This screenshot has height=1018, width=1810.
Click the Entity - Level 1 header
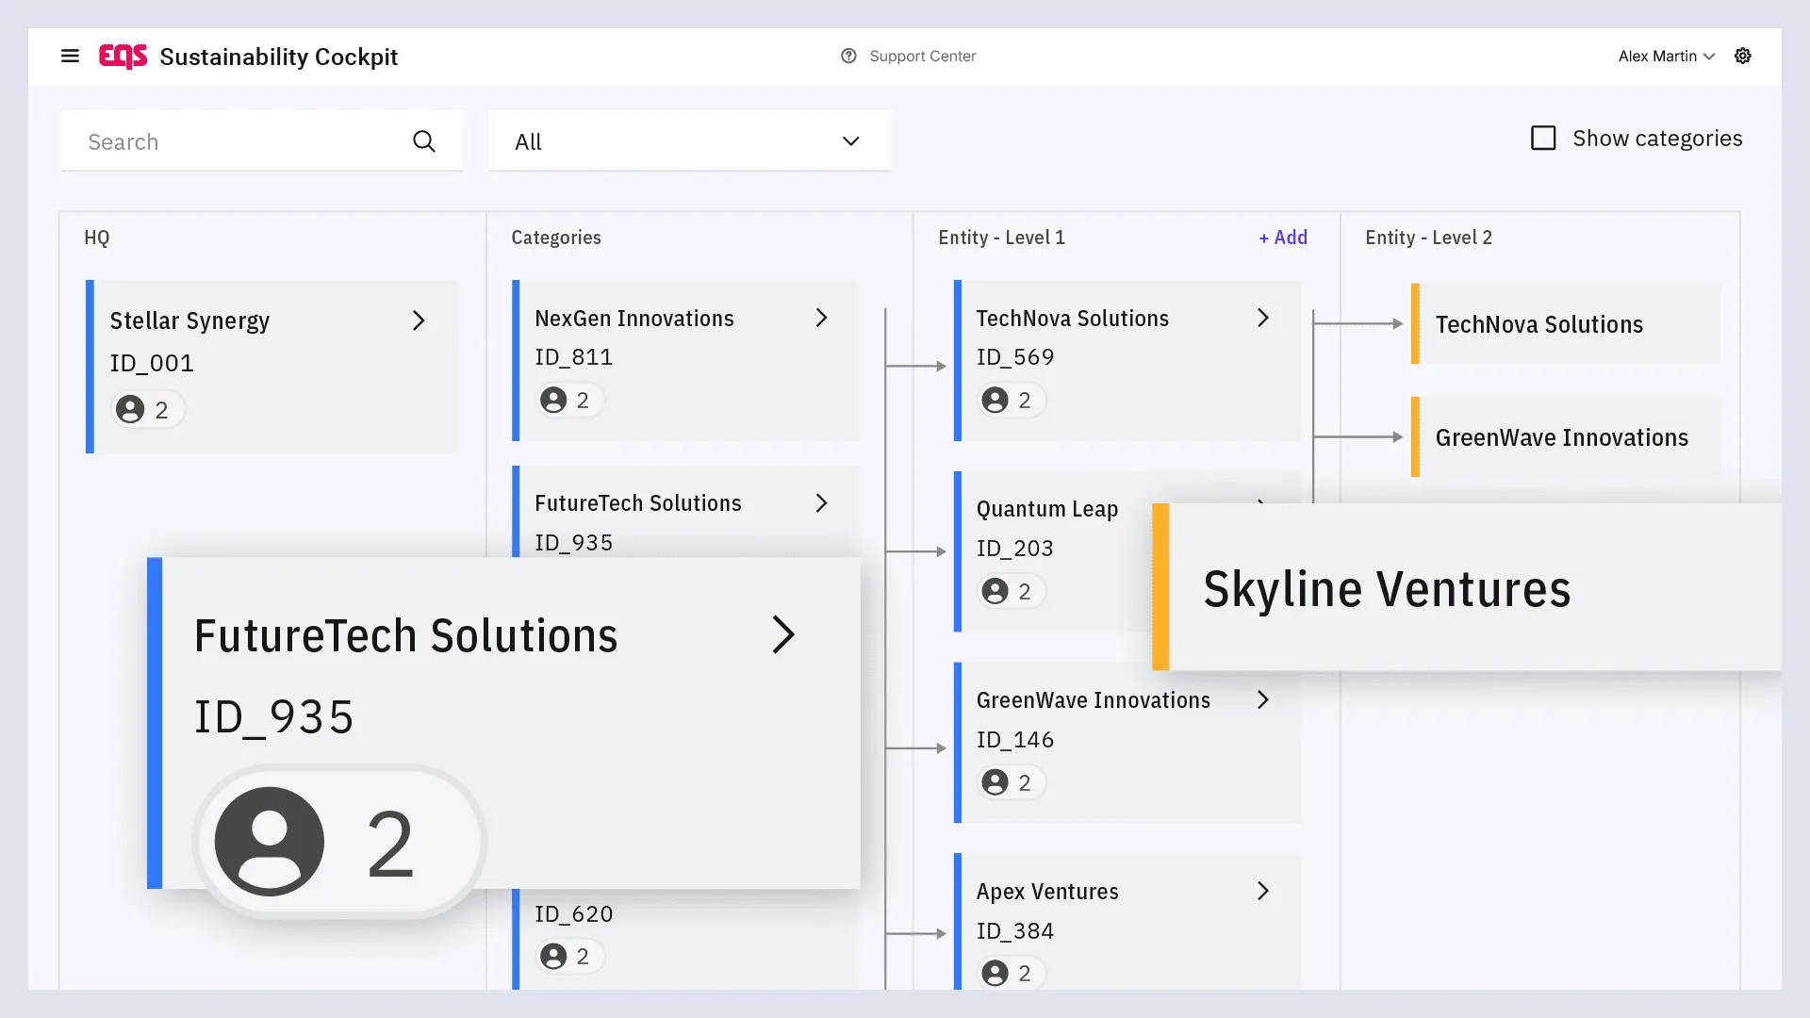pyautogui.click(x=1001, y=238)
